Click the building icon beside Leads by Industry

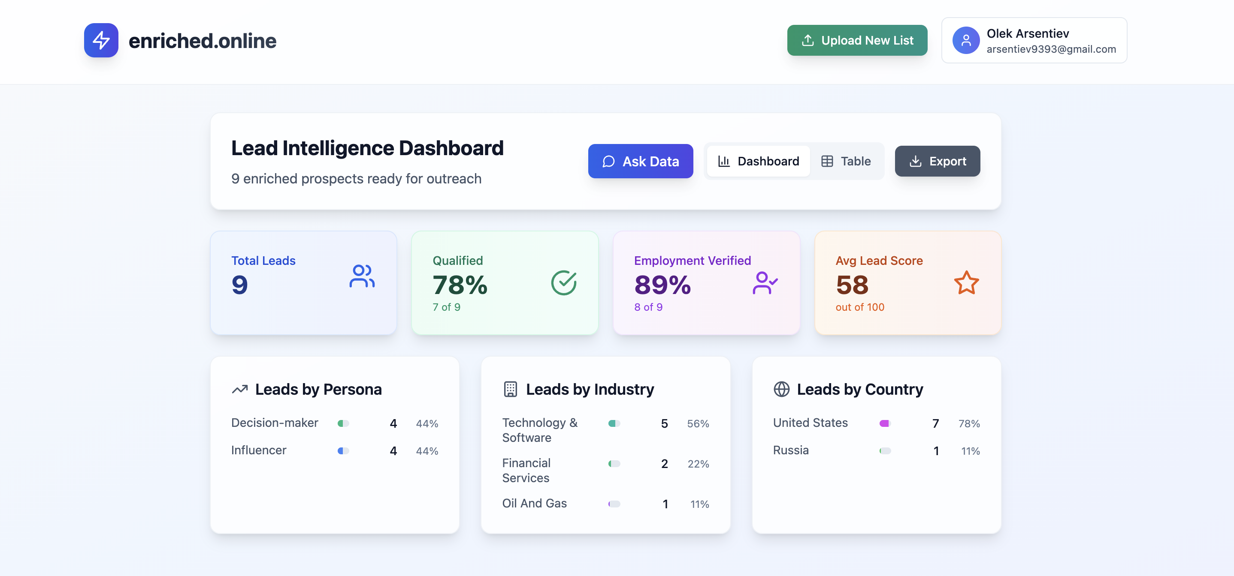[510, 389]
